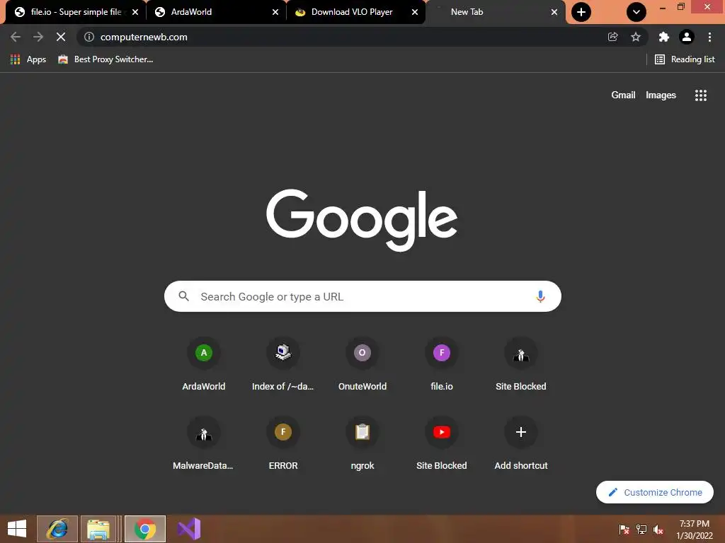Open Best Proxy Switcher bookmark
Viewport: 725px width, 543px height.
105,59
